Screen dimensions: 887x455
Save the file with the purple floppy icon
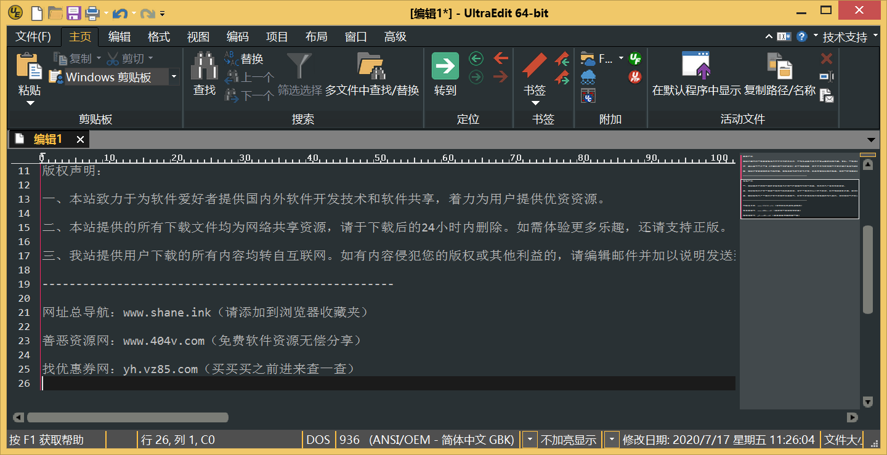click(74, 12)
